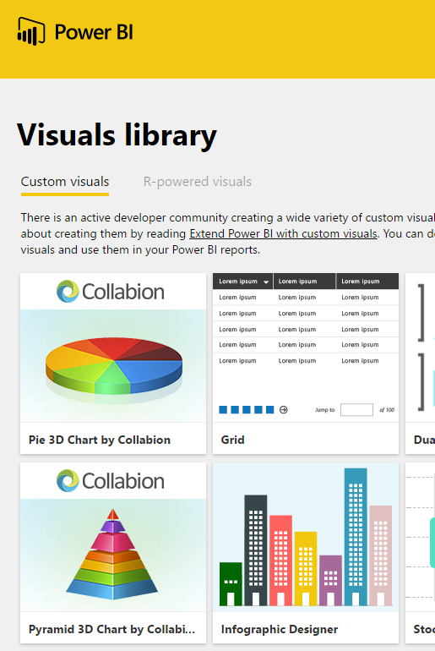Open the Pyramid 3D Chart by Collabi... title
This screenshot has height=651, width=435.
[x=111, y=629]
